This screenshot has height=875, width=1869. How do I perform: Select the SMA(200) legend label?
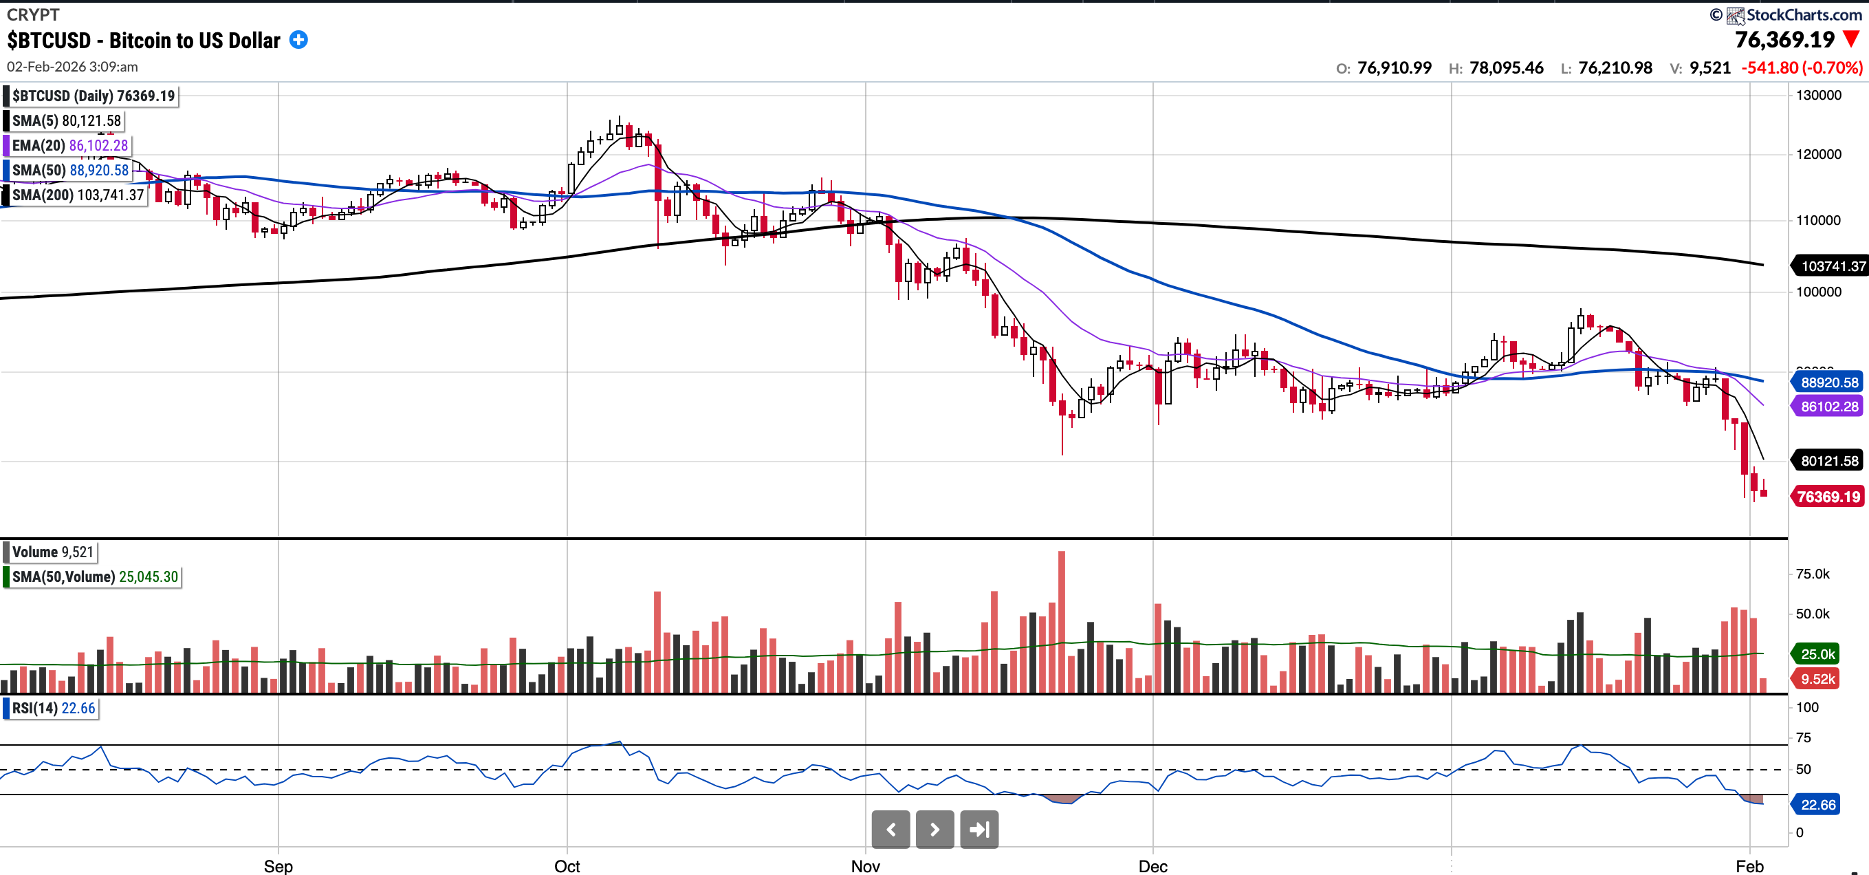click(78, 195)
